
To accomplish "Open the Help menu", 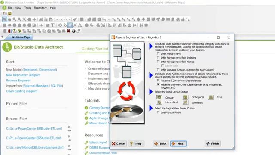I will click(53, 8).
